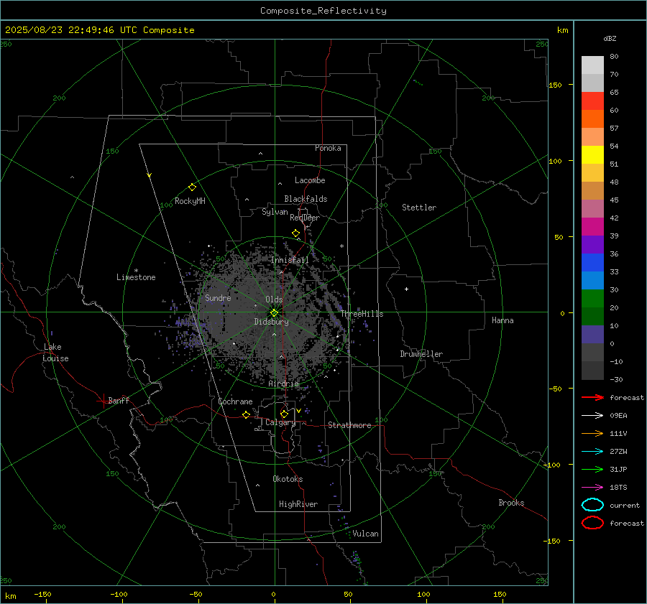This screenshot has width=647, height=604.
Task: Click the HighRiver map label
Action: pyautogui.click(x=298, y=504)
